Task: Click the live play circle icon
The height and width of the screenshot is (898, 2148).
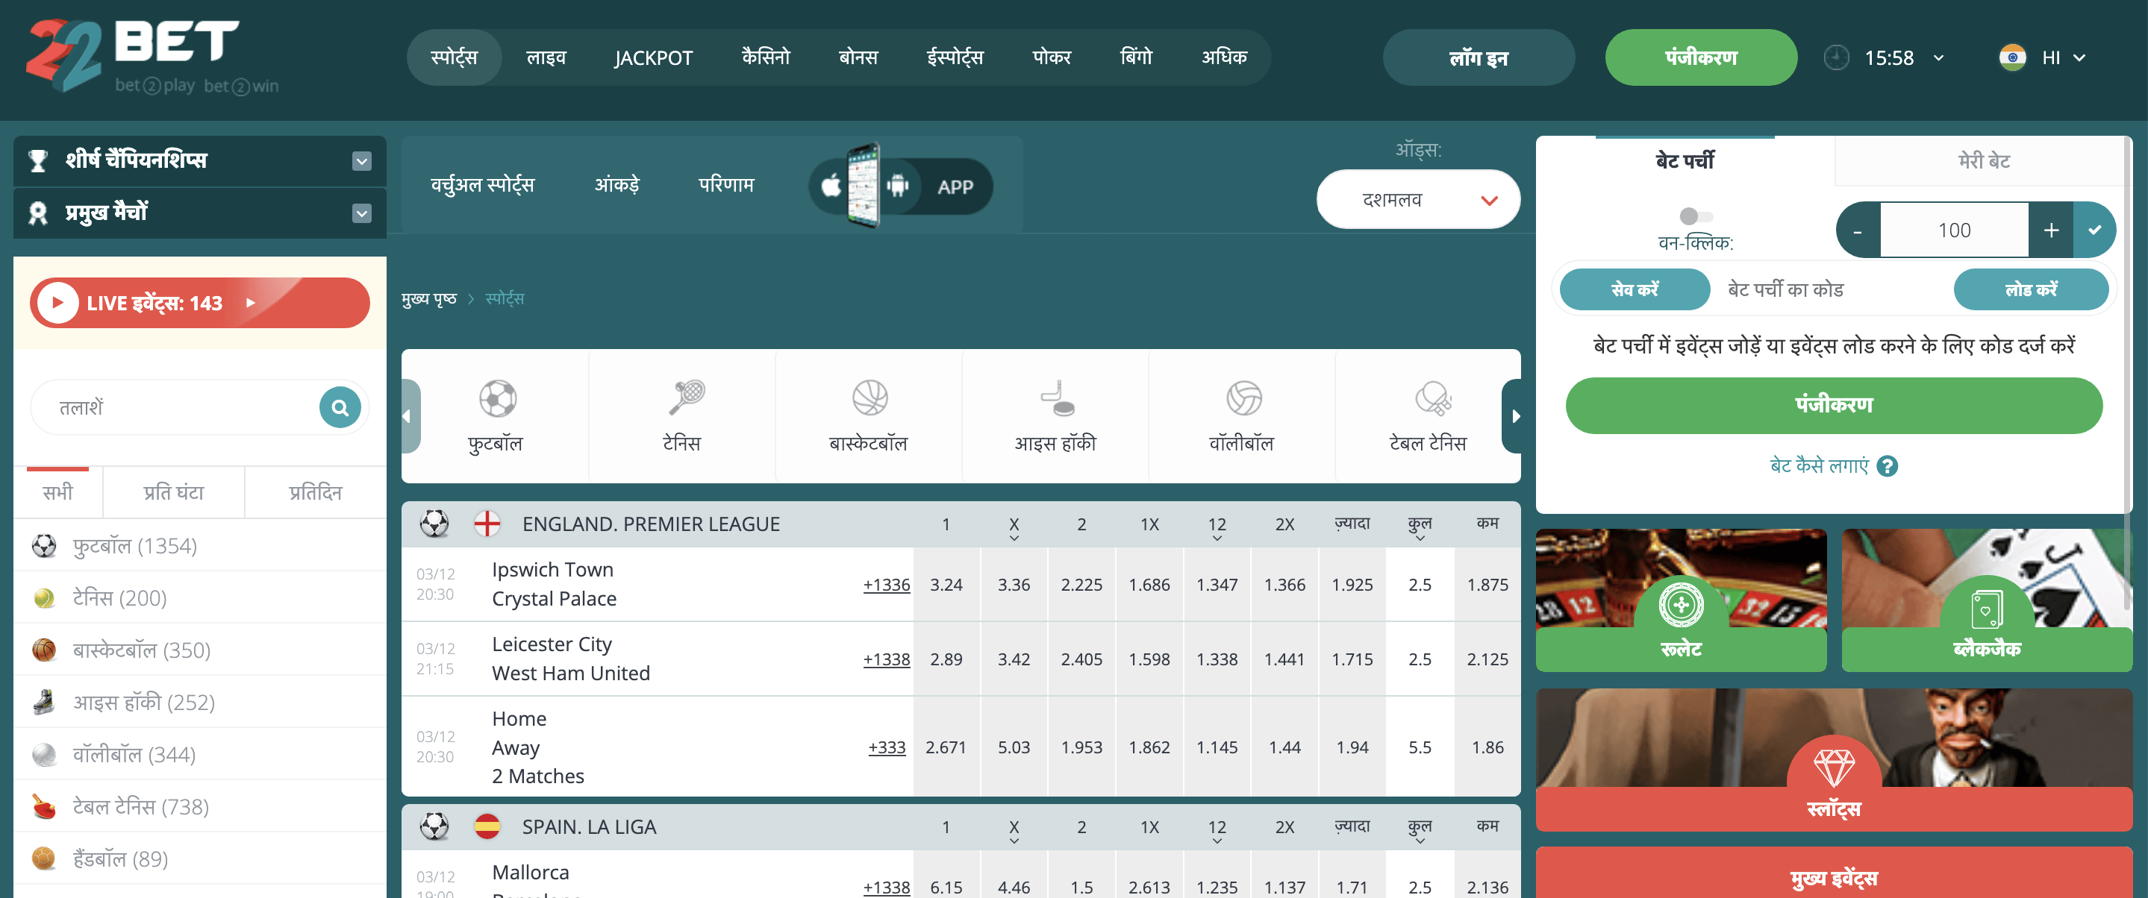Action: (57, 302)
